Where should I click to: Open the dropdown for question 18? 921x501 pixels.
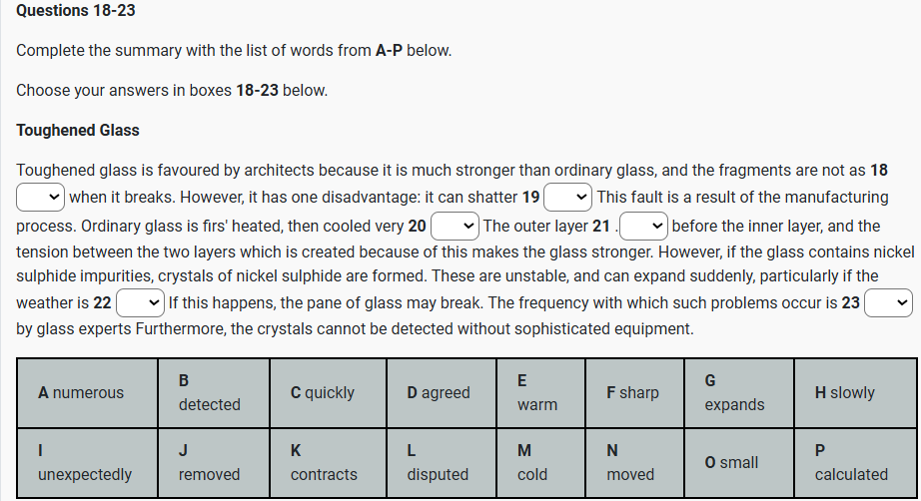coord(41,197)
